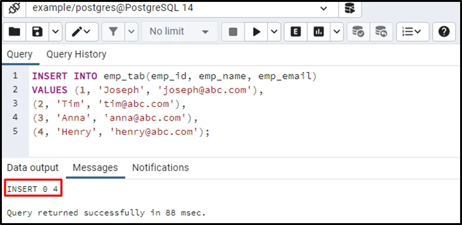
Task: Switch to the Notifications tab
Action: coord(160,168)
